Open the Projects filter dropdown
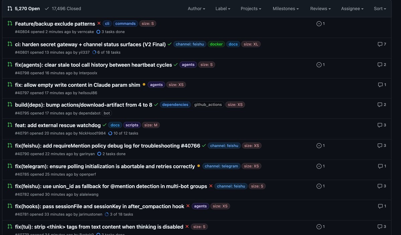 (x=251, y=9)
